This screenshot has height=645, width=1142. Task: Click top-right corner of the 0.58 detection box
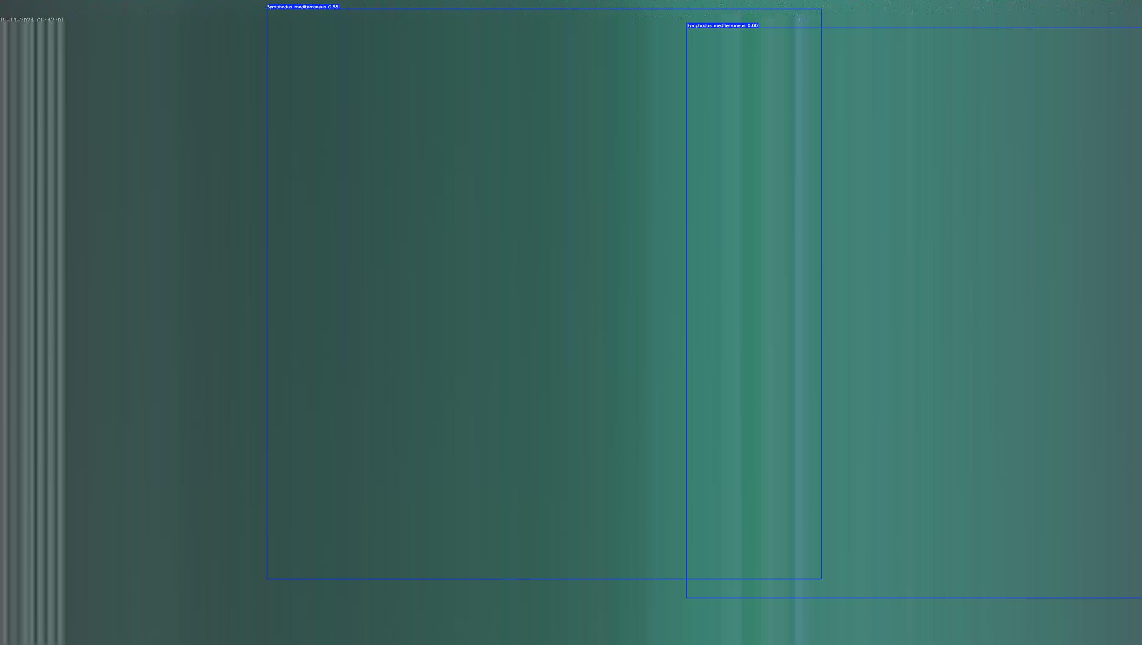[821, 9]
